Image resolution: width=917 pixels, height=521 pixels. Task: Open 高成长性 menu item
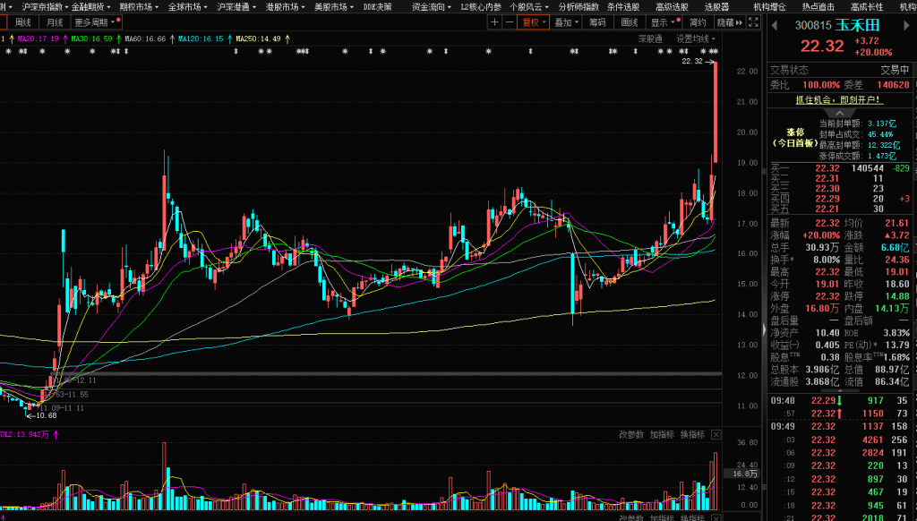click(x=867, y=7)
